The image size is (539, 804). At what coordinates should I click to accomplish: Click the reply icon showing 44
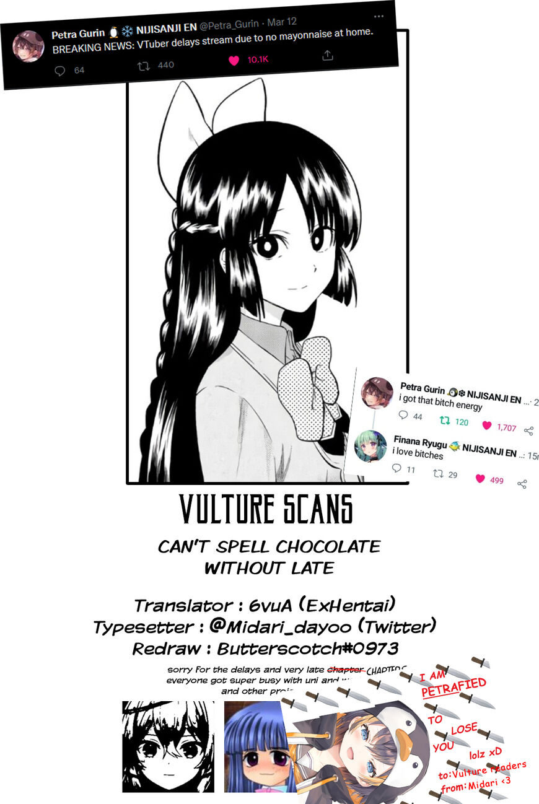[403, 415]
